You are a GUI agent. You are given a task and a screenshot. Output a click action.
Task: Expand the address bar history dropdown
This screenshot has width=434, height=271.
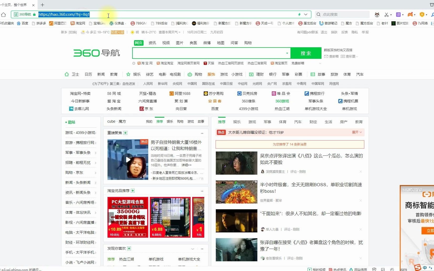coord(306,14)
